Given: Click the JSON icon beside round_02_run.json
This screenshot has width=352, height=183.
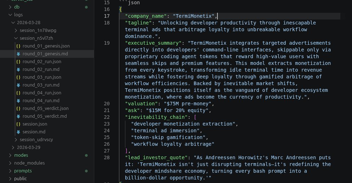Looking at the screenshot, I should tap(18, 62).
